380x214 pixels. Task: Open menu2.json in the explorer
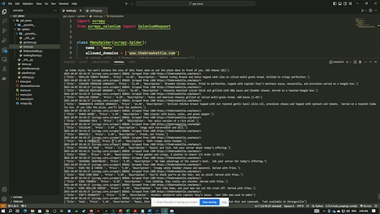point(27,99)
